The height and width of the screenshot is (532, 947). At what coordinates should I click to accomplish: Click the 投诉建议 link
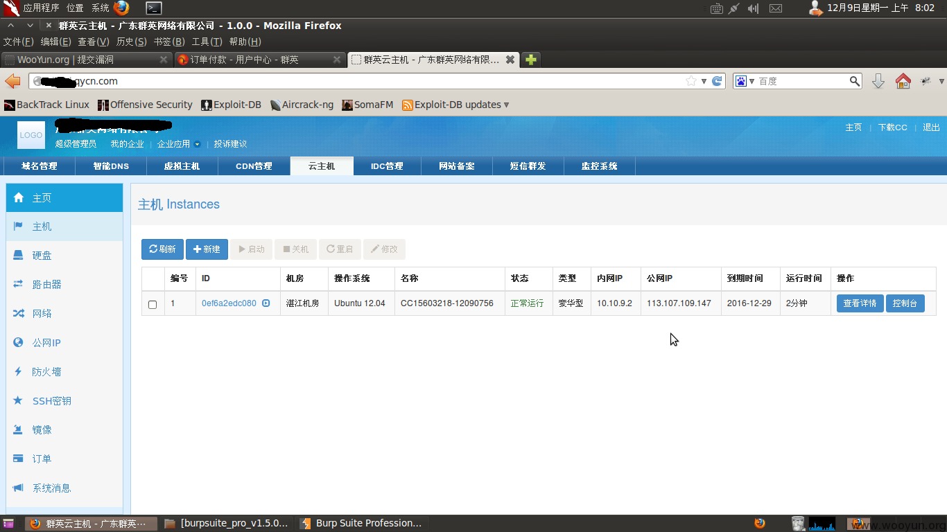click(x=230, y=144)
